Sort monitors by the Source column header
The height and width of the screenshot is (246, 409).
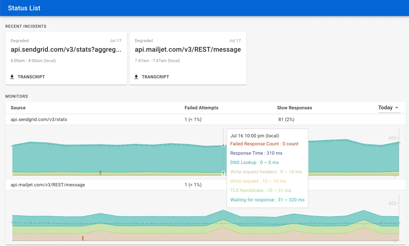coord(18,108)
